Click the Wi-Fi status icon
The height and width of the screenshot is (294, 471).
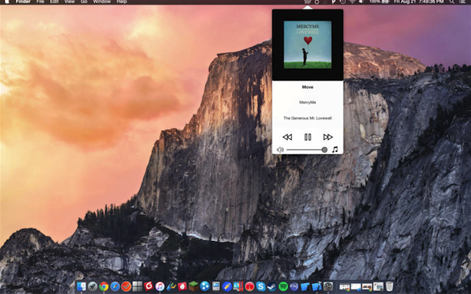coord(352,2)
